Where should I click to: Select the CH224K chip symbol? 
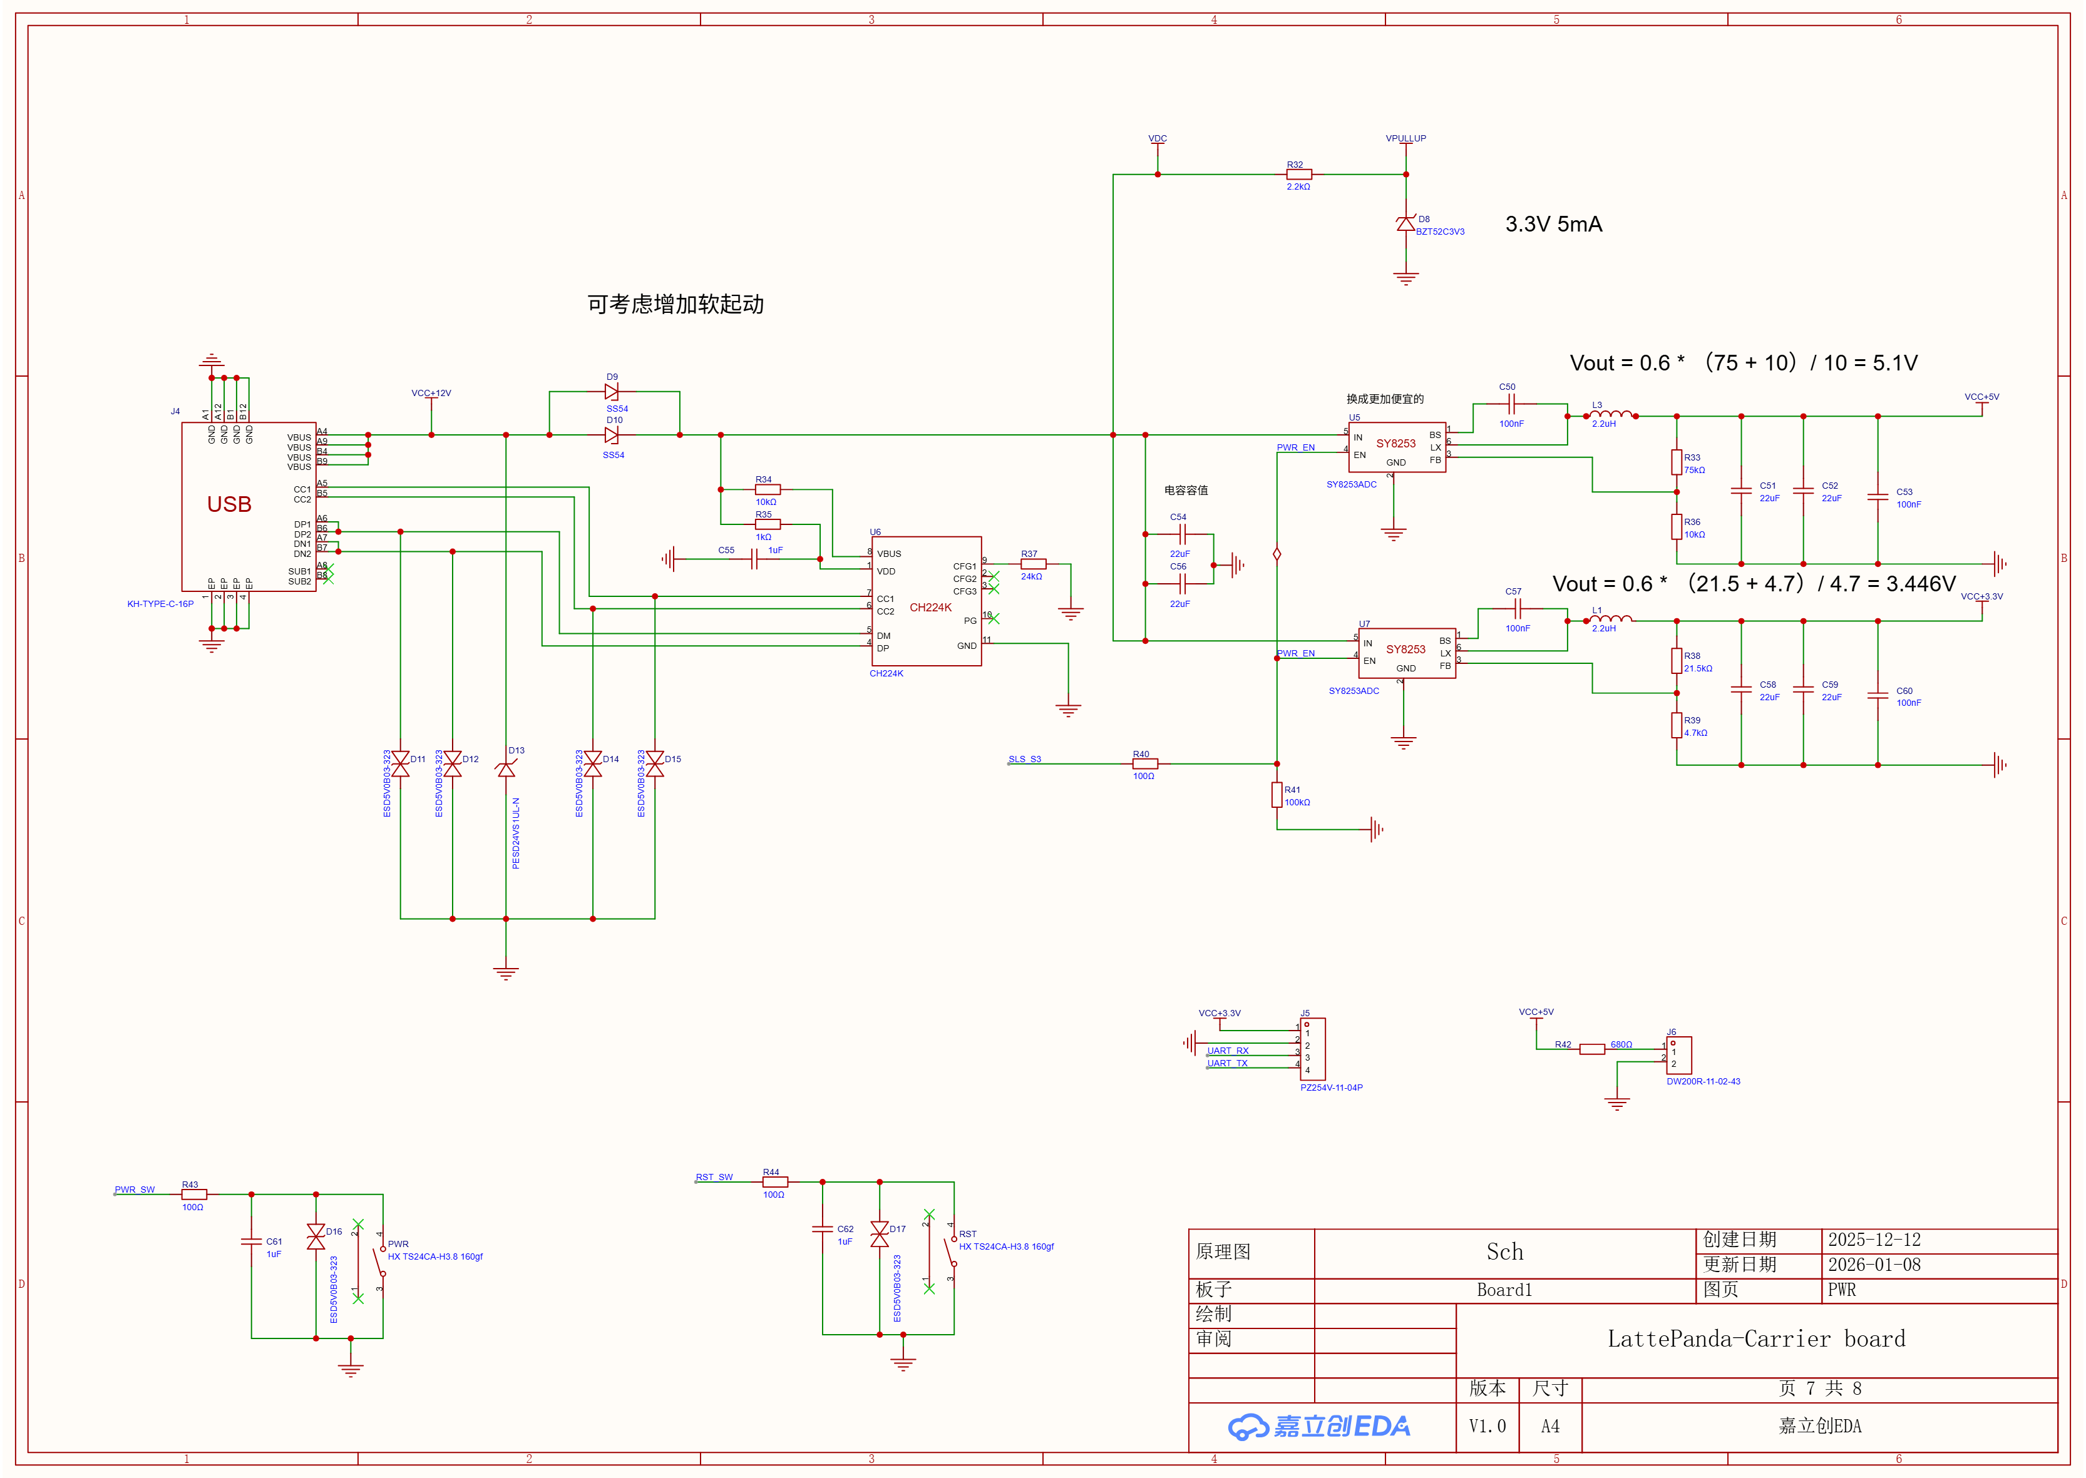pos(926,601)
